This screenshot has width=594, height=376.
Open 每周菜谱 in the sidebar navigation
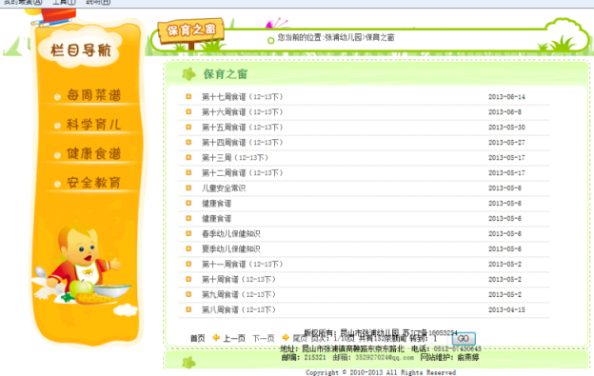point(93,95)
